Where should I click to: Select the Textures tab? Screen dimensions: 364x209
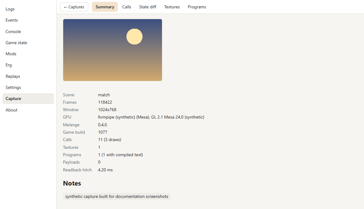coord(172,7)
